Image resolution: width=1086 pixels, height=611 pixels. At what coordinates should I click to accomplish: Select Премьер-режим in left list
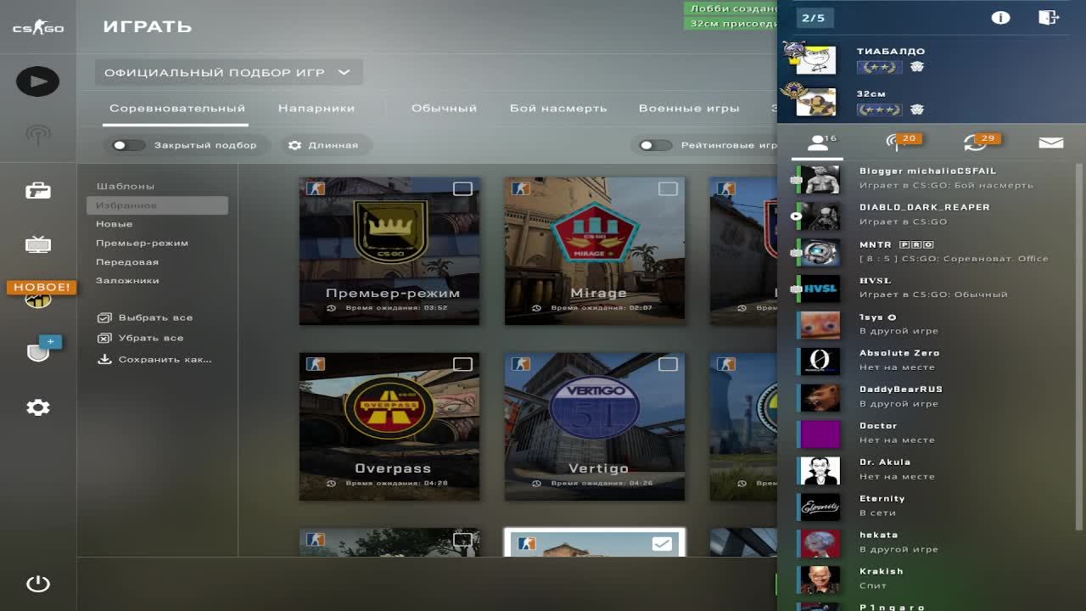pos(142,243)
